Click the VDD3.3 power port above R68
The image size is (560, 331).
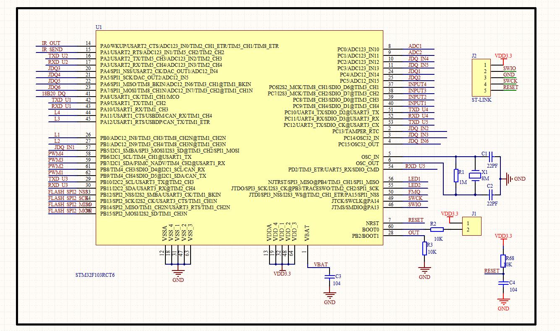[503, 239]
